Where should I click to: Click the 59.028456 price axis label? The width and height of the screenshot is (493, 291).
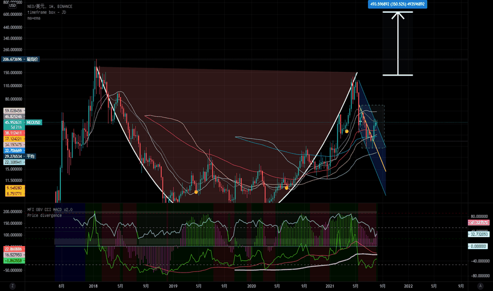(14, 111)
